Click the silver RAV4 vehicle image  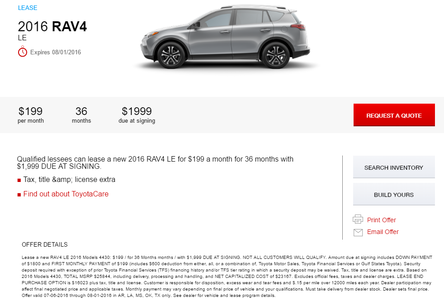pyautogui.click(x=226, y=37)
